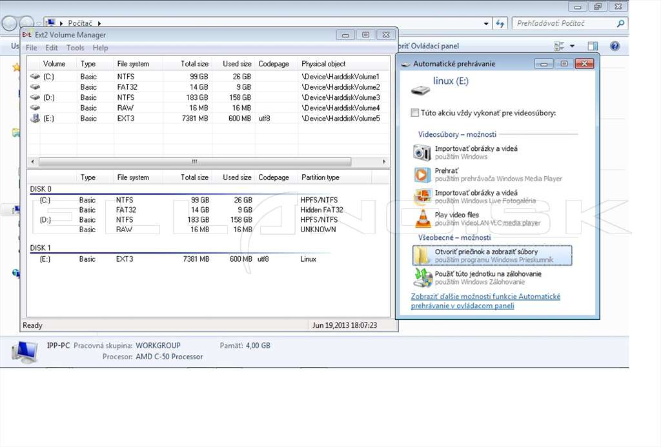Open folder icon to view files in Explorer
This screenshot has height=447, width=661.
point(422,255)
